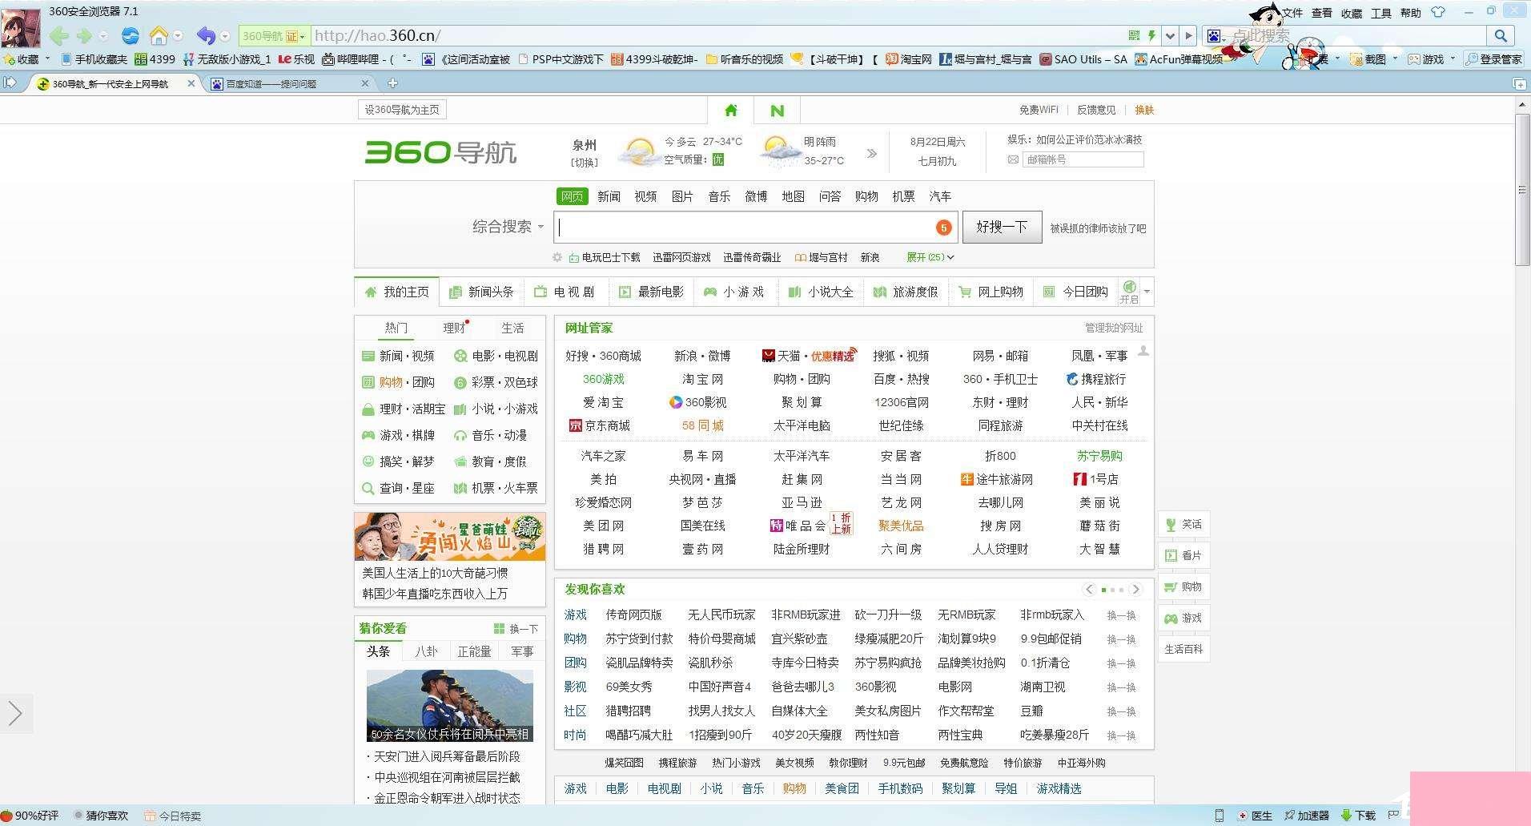Click the user avatar icon in 网址管家 panel

click(1143, 351)
